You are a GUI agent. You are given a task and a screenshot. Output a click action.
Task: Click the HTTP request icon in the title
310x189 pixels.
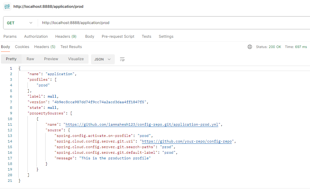point(7,6)
